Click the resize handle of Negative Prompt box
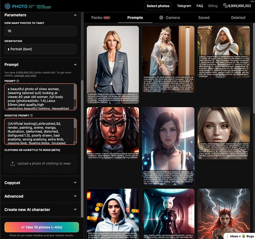Image resolution: width=255 pixels, height=239 pixels. click(75, 143)
